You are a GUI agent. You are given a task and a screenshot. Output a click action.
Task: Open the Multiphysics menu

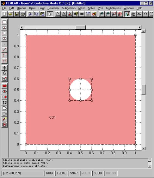[x=114, y=8]
